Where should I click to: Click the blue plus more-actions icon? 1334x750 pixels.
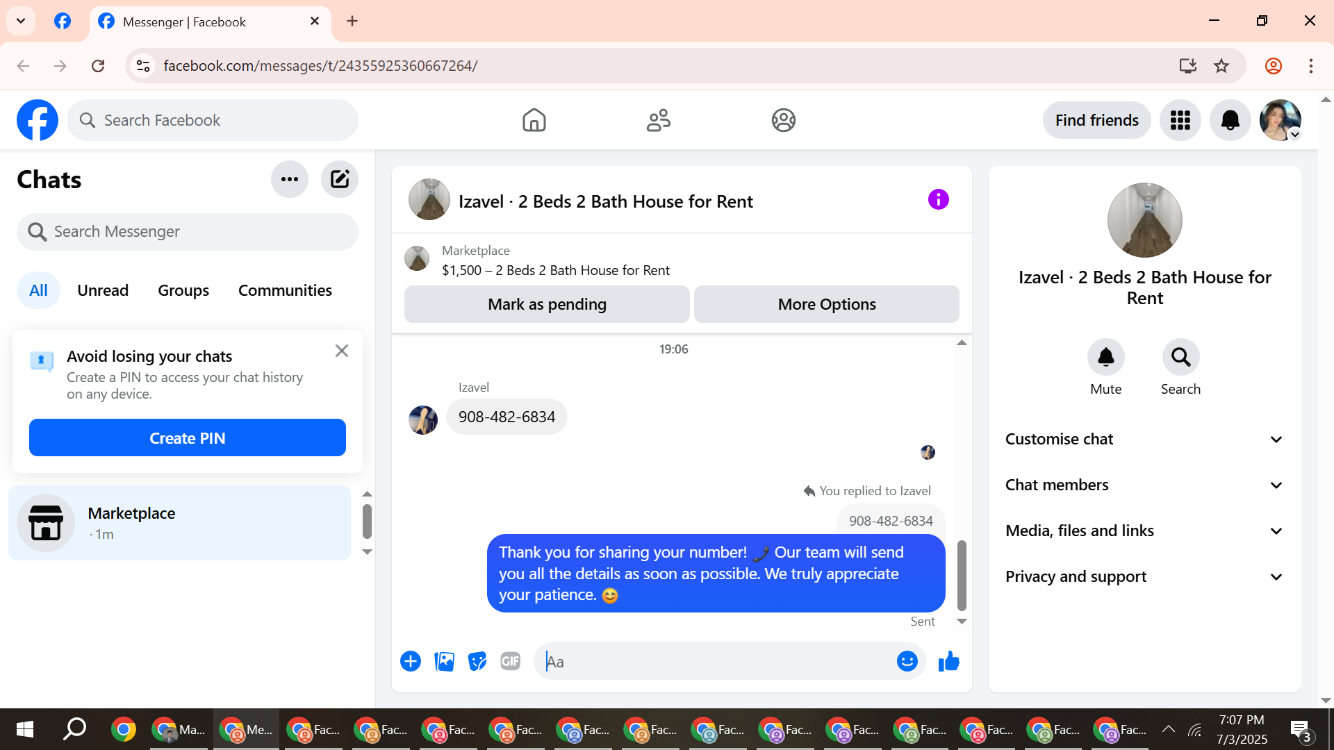[411, 661]
